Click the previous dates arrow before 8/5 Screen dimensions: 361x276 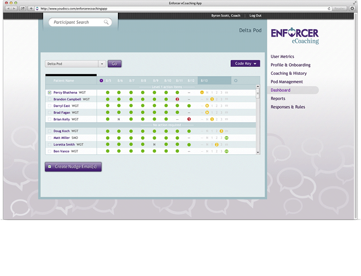click(102, 81)
